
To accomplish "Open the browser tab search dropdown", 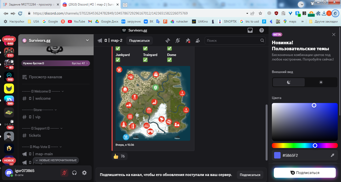I will 301,4.
